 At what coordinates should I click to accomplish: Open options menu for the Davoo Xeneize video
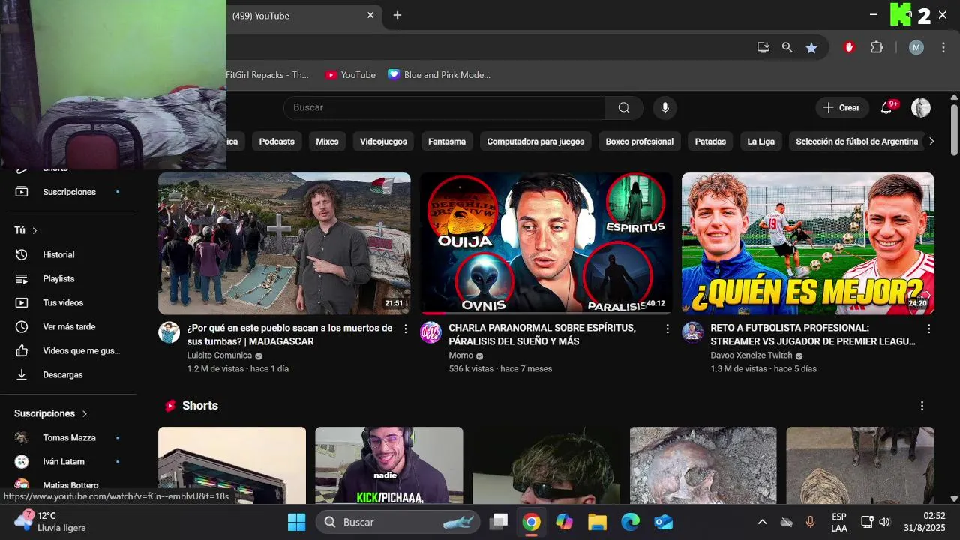(x=929, y=328)
